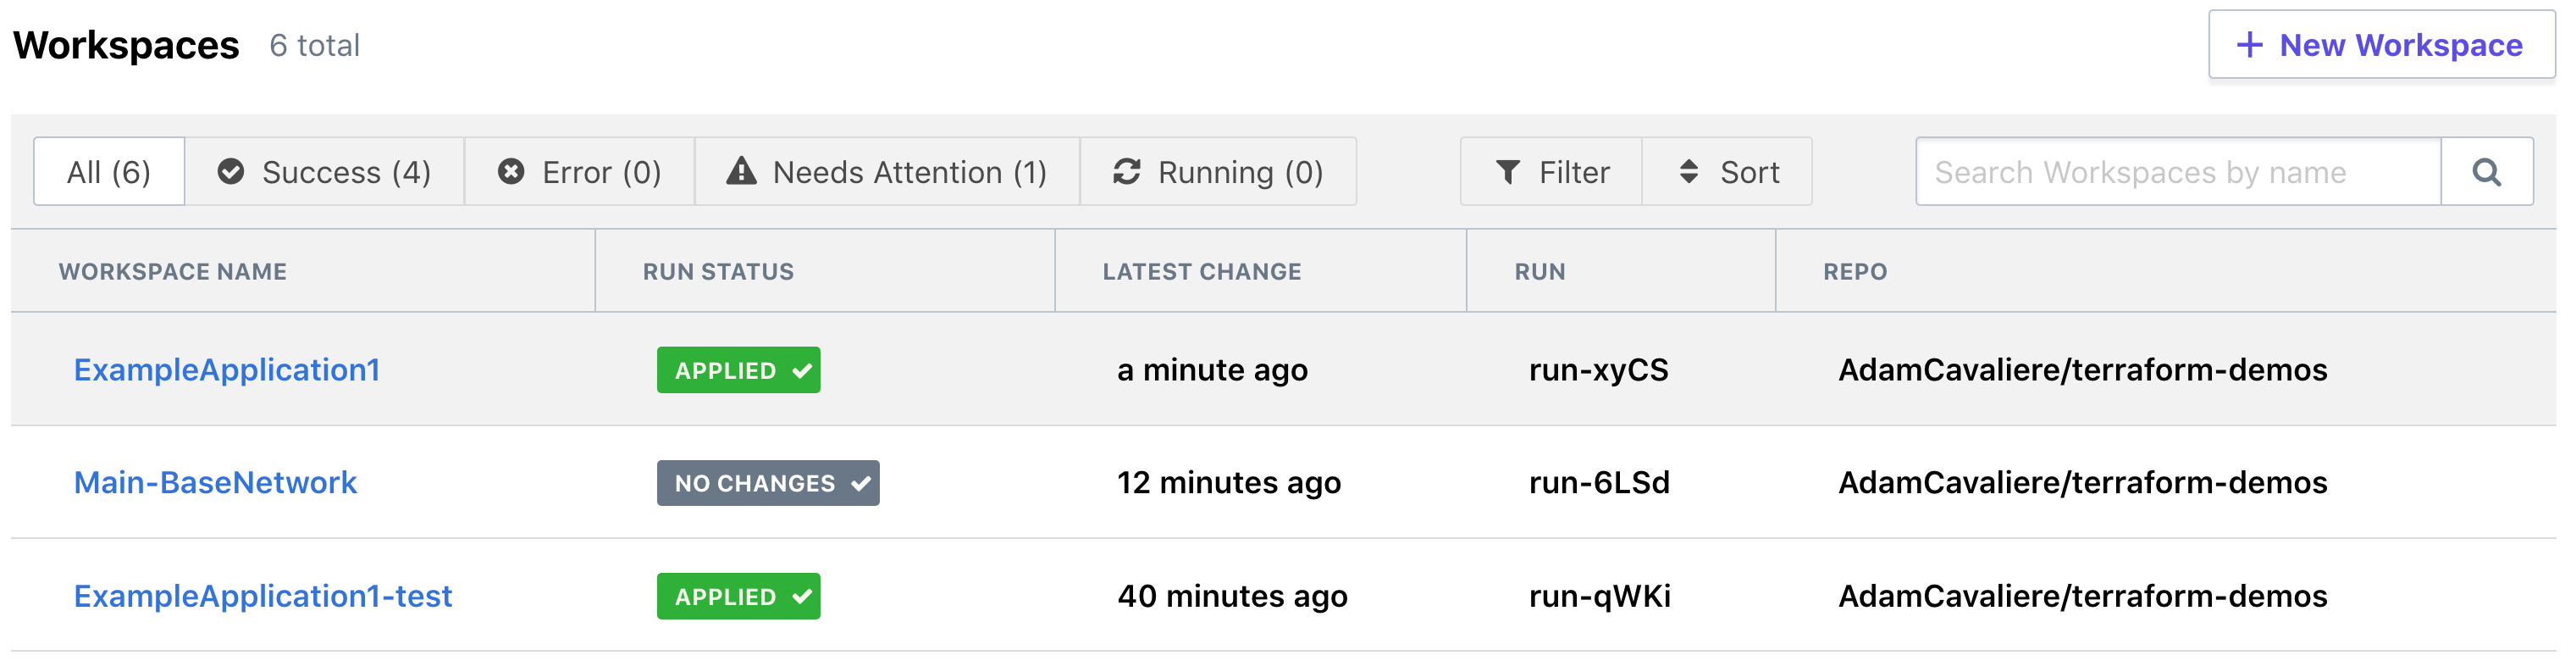
Task: Click the Running refresh arrows icon
Action: point(1127,172)
